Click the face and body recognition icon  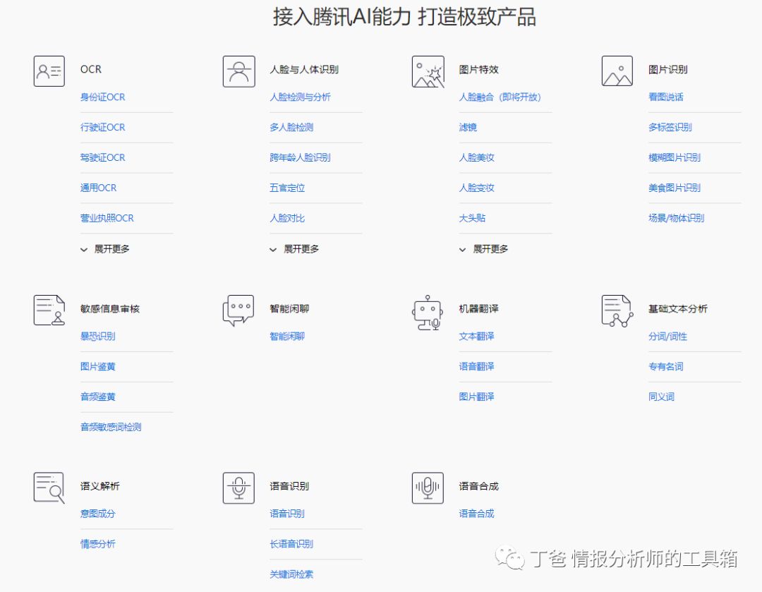(238, 71)
